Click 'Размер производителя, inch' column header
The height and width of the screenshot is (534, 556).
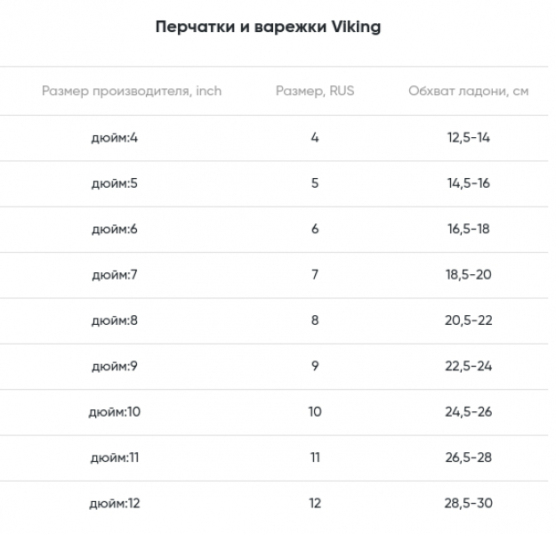pos(132,91)
